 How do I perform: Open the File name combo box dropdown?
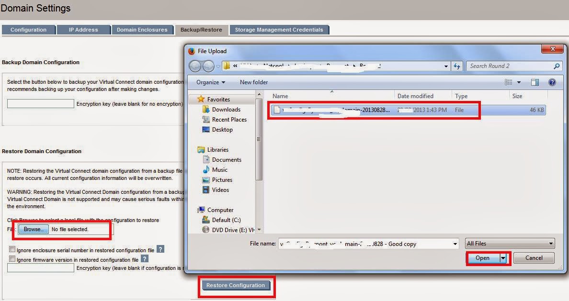455,244
